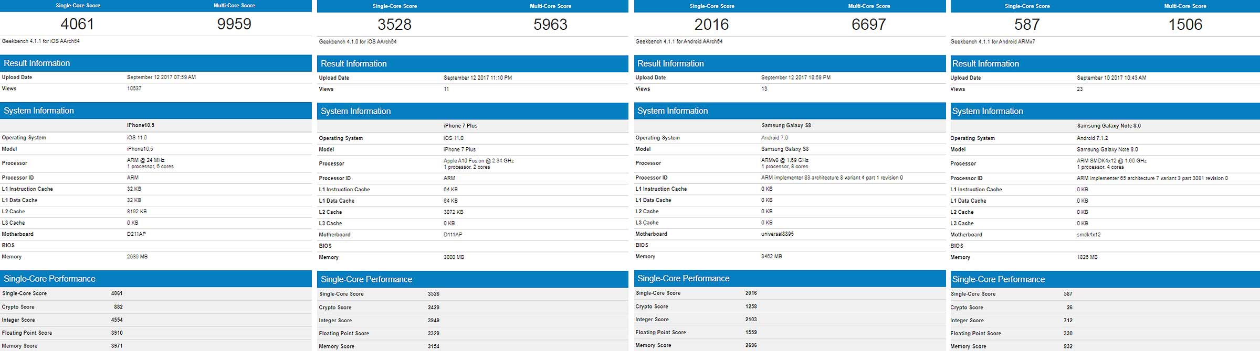Viewport: 1260px width, 351px height.
Task: Select the 'Geekbench 4.1.0 for iOS AArch64' line
Action: click(358, 41)
